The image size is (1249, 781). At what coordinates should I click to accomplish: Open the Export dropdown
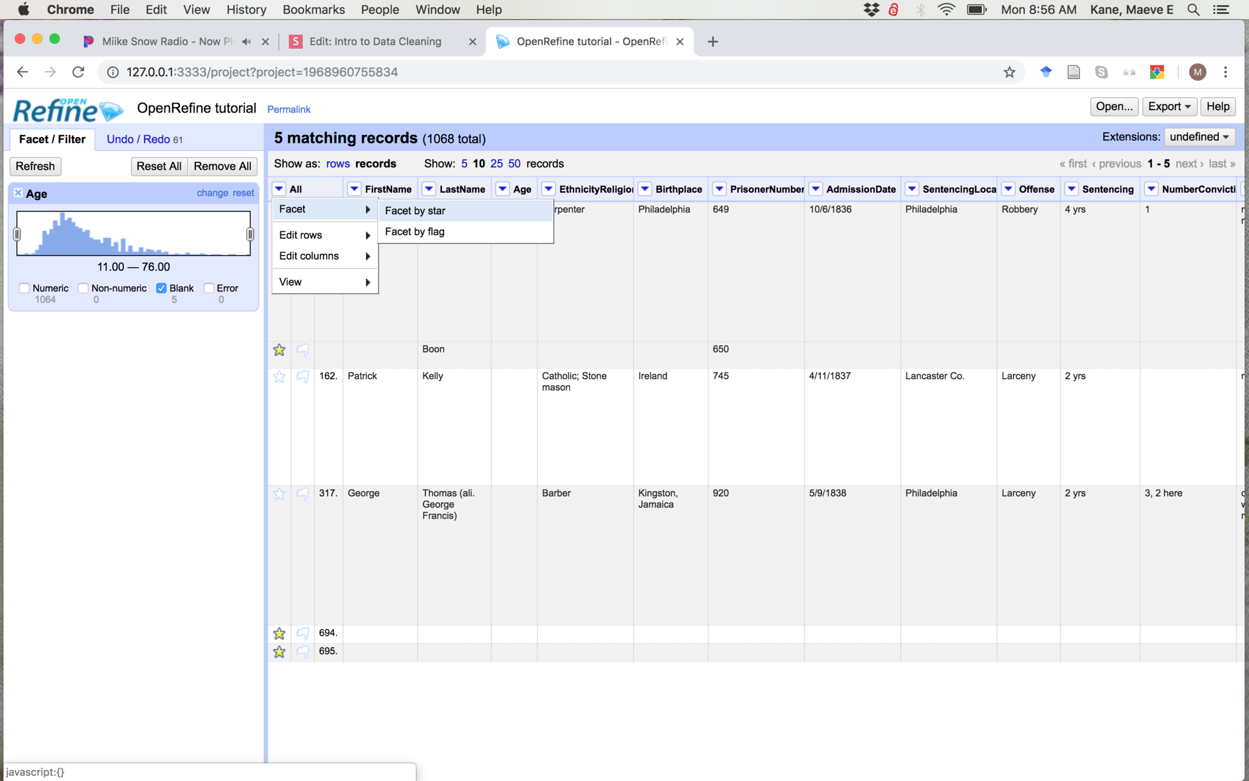point(1169,106)
